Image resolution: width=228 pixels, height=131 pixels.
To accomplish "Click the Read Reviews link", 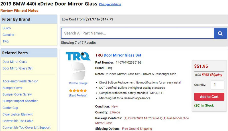I will [78, 95].
